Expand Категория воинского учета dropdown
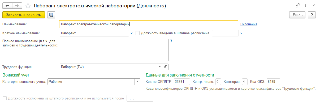The width and height of the screenshot is (320, 105). (x=137, y=82)
